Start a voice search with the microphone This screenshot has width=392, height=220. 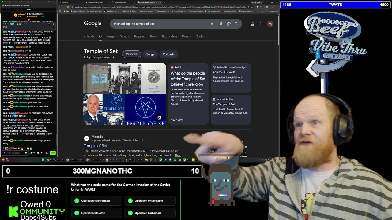[221, 24]
